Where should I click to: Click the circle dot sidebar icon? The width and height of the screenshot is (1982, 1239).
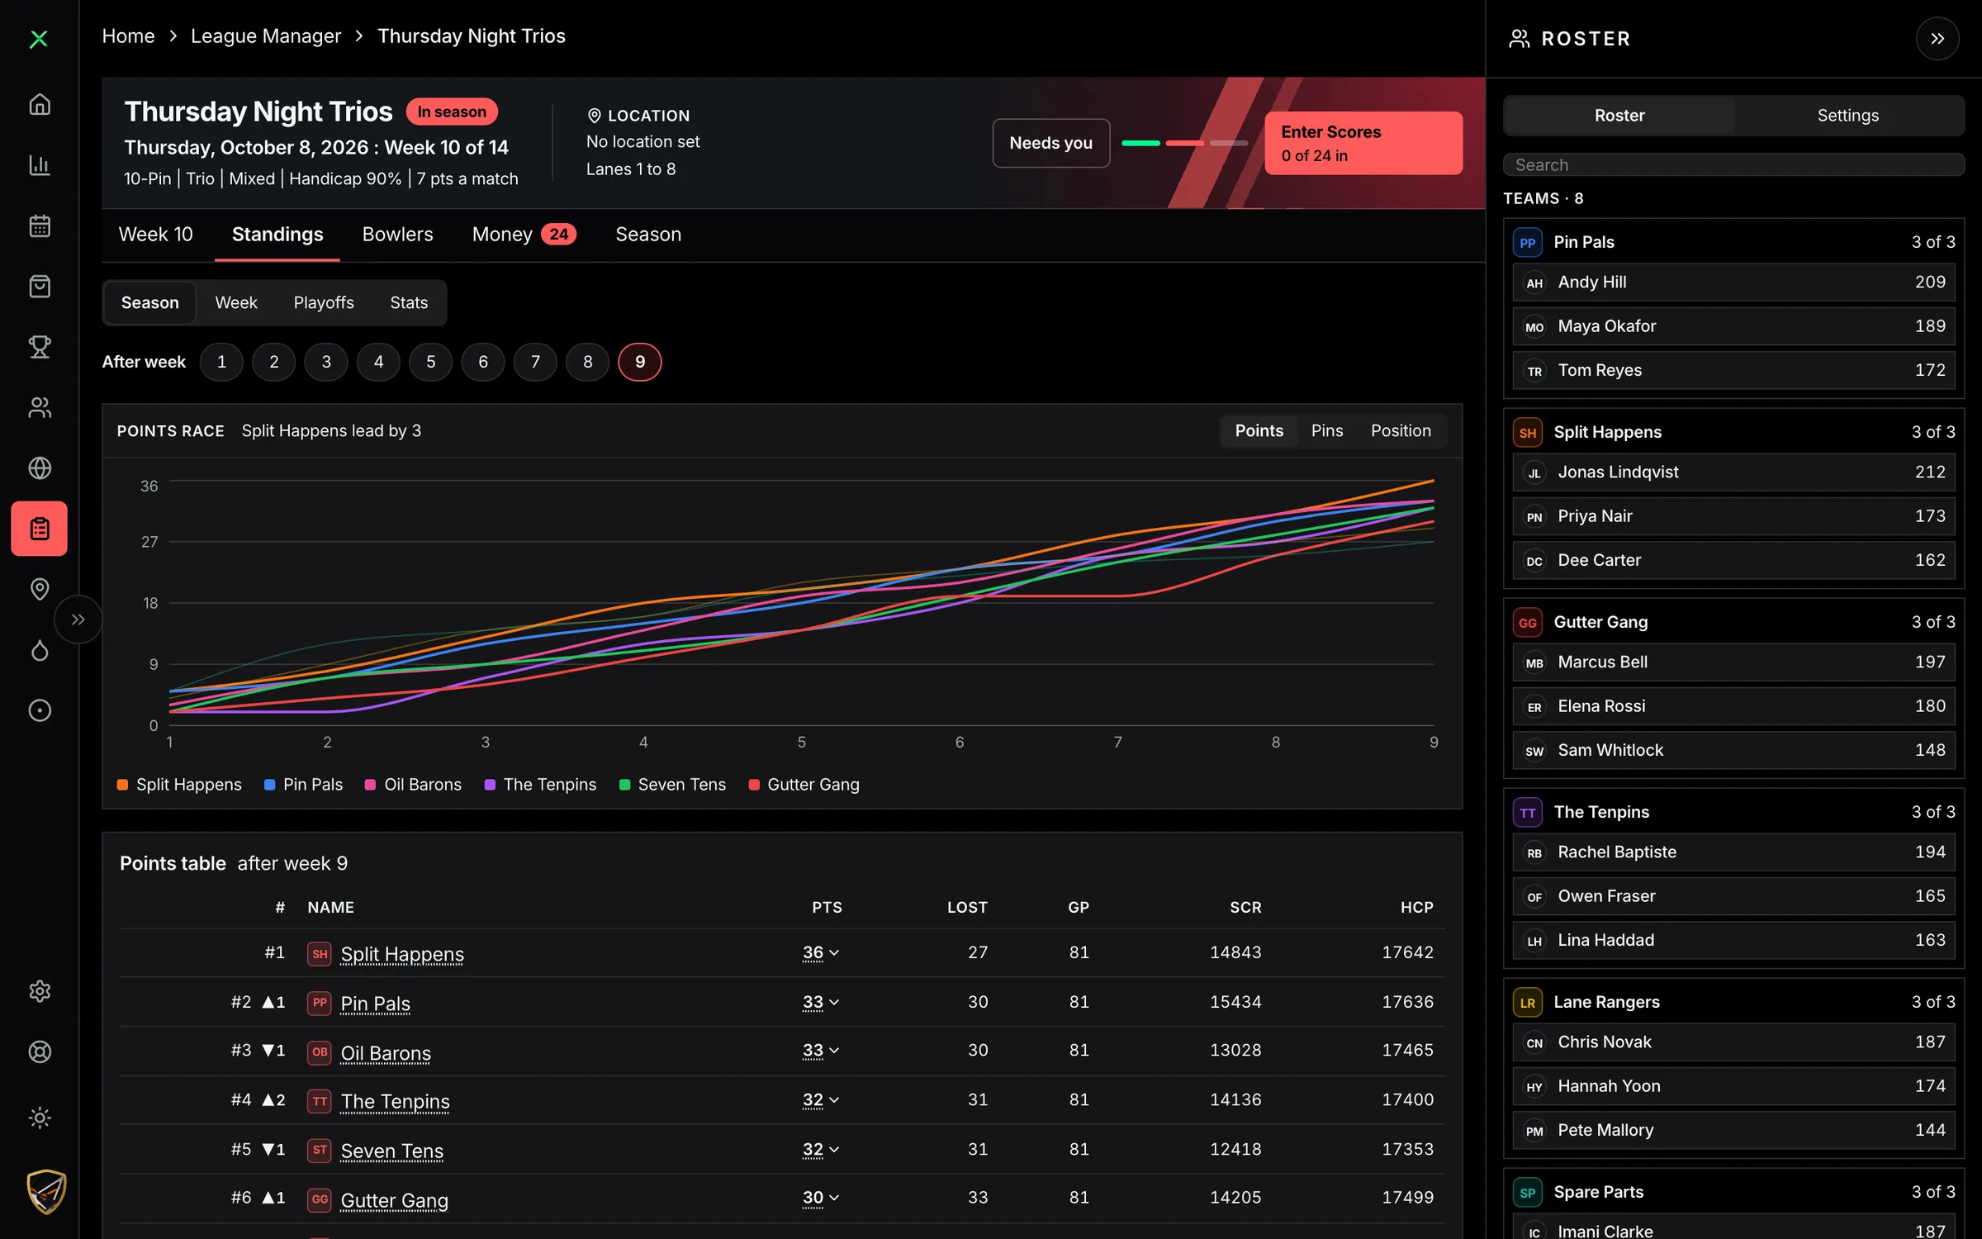tap(40, 710)
